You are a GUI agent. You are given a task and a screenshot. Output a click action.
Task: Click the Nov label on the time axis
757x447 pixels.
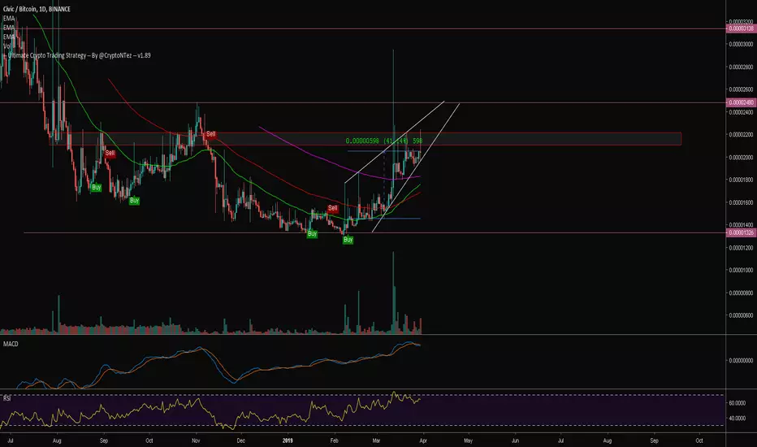[196, 440]
